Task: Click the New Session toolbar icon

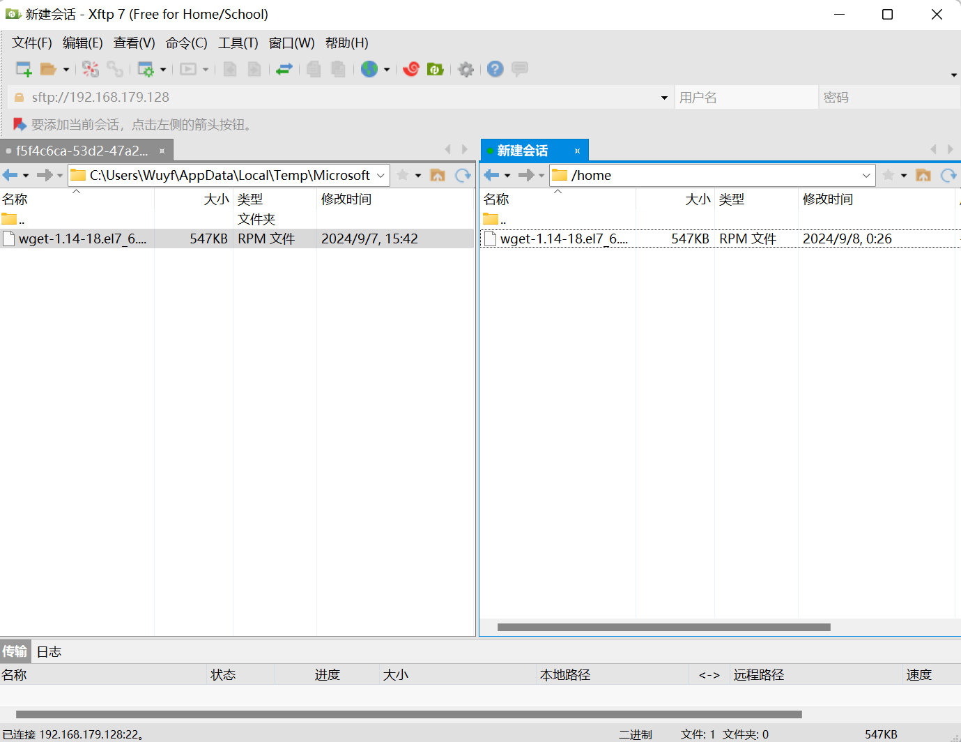Action: [x=24, y=69]
